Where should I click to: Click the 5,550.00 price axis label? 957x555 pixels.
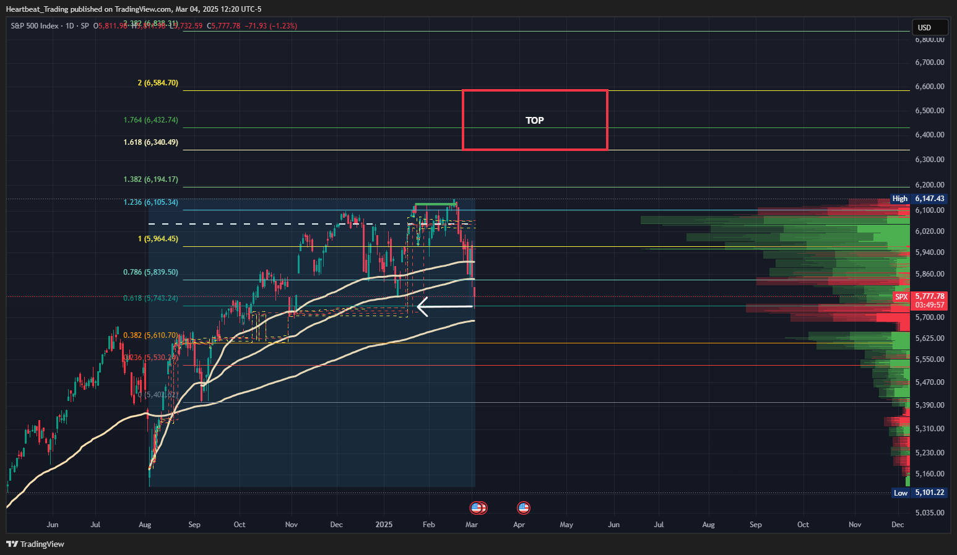(x=930, y=359)
